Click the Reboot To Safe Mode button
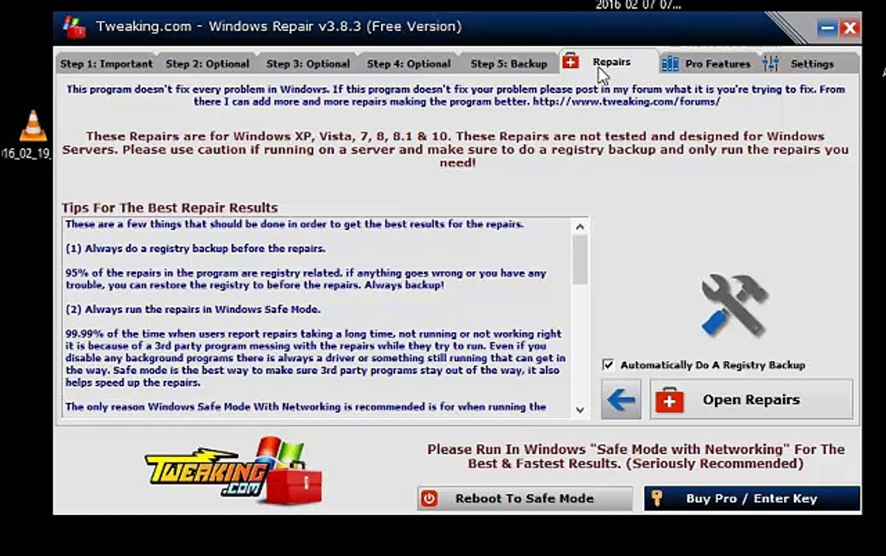The width and height of the screenshot is (886, 556). [525, 498]
